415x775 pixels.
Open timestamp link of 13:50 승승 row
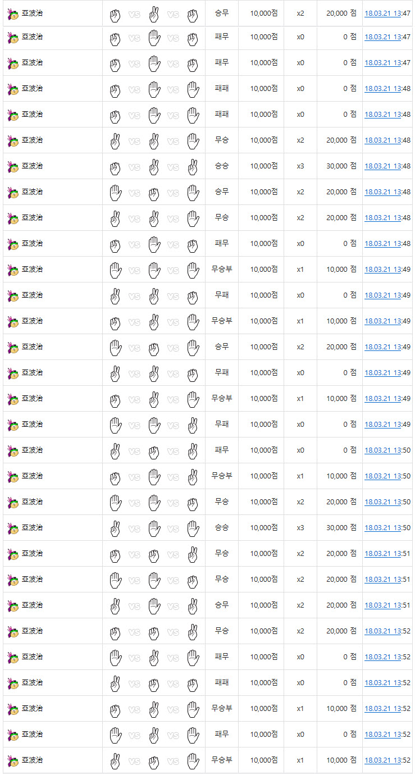387,528
